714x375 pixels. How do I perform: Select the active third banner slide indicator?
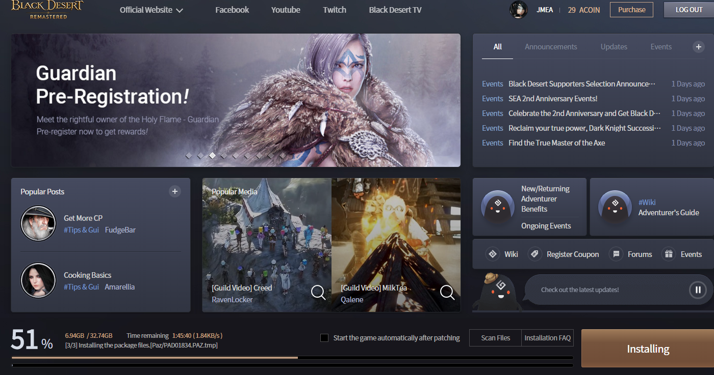tap(212, 156)
